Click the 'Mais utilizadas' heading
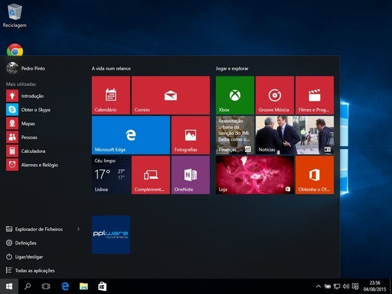The height and width of the screenshot is (294, 392). (21, 84)
